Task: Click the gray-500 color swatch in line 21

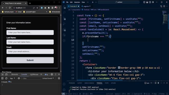Action: click(119, 68)
